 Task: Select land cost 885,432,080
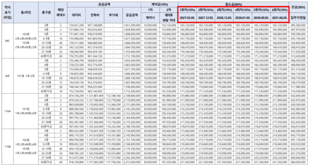click(77, 131)
